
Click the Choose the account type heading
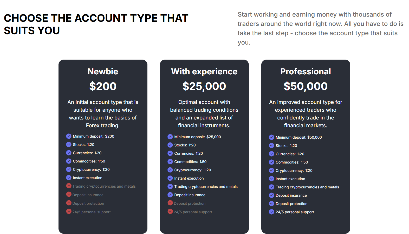click(96, 24)
